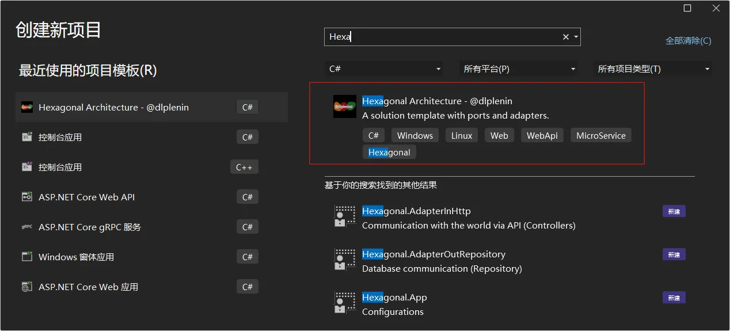Click the ASP.NET Core Web 应用 globe icon
Screen dimensions: 730x331
click(x=27, y=287)
